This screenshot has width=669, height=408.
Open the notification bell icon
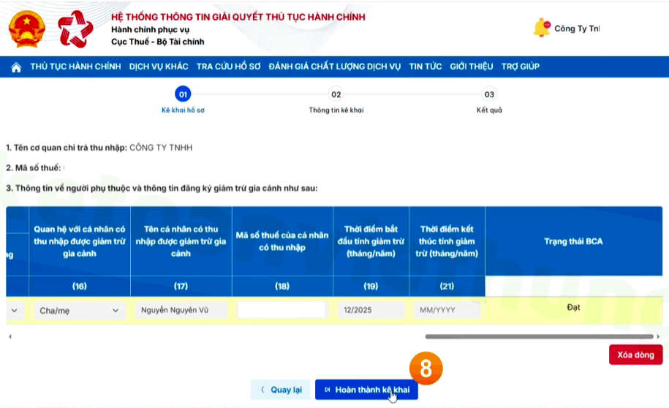[x=542, y=28]
